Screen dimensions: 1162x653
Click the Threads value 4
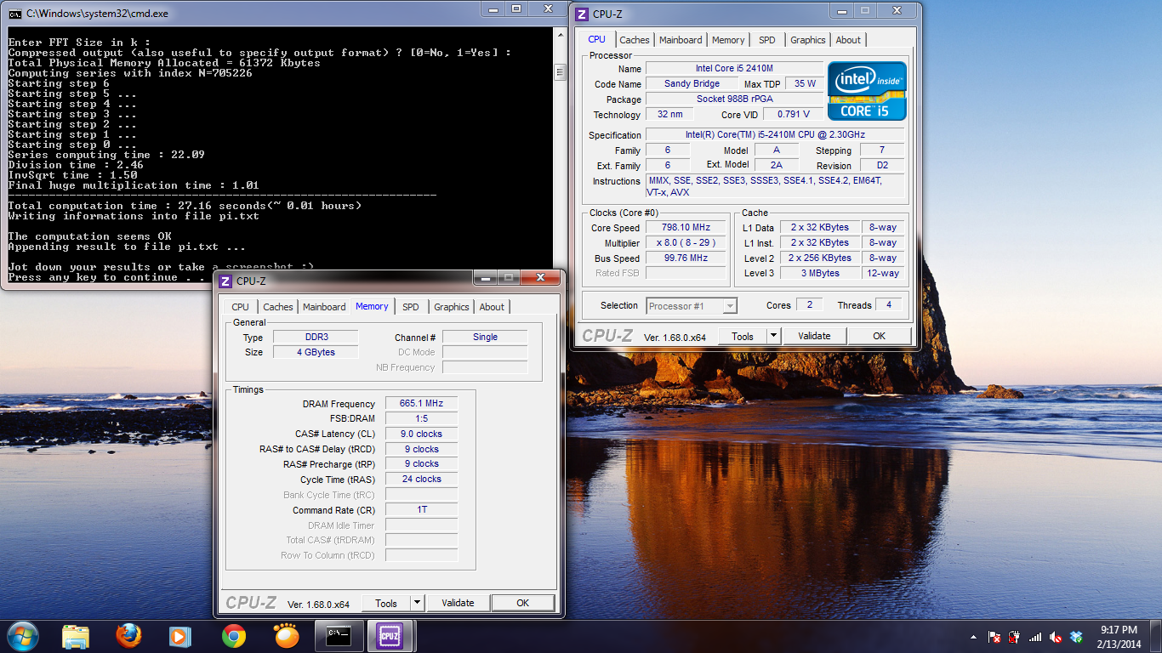[888, 304]
